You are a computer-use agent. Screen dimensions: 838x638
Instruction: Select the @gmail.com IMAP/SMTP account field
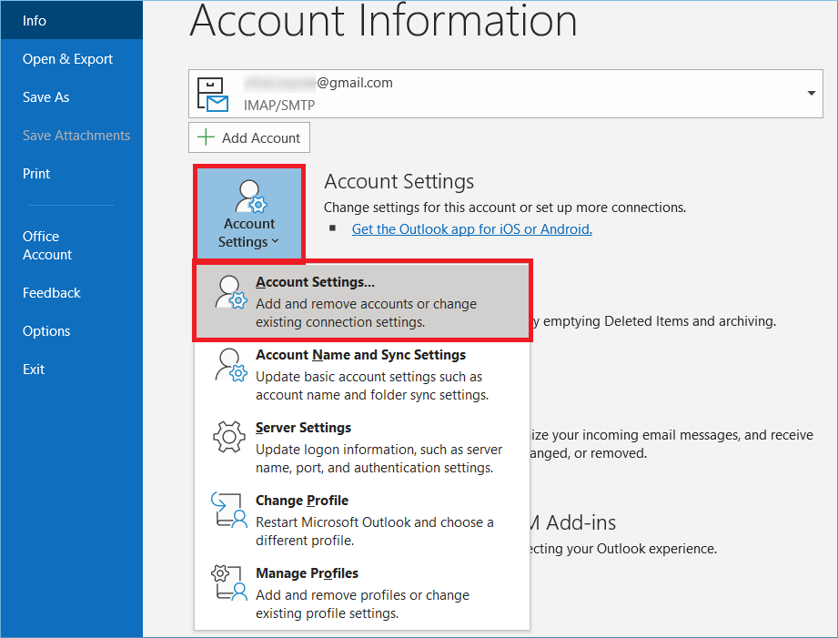pos(505,94)
